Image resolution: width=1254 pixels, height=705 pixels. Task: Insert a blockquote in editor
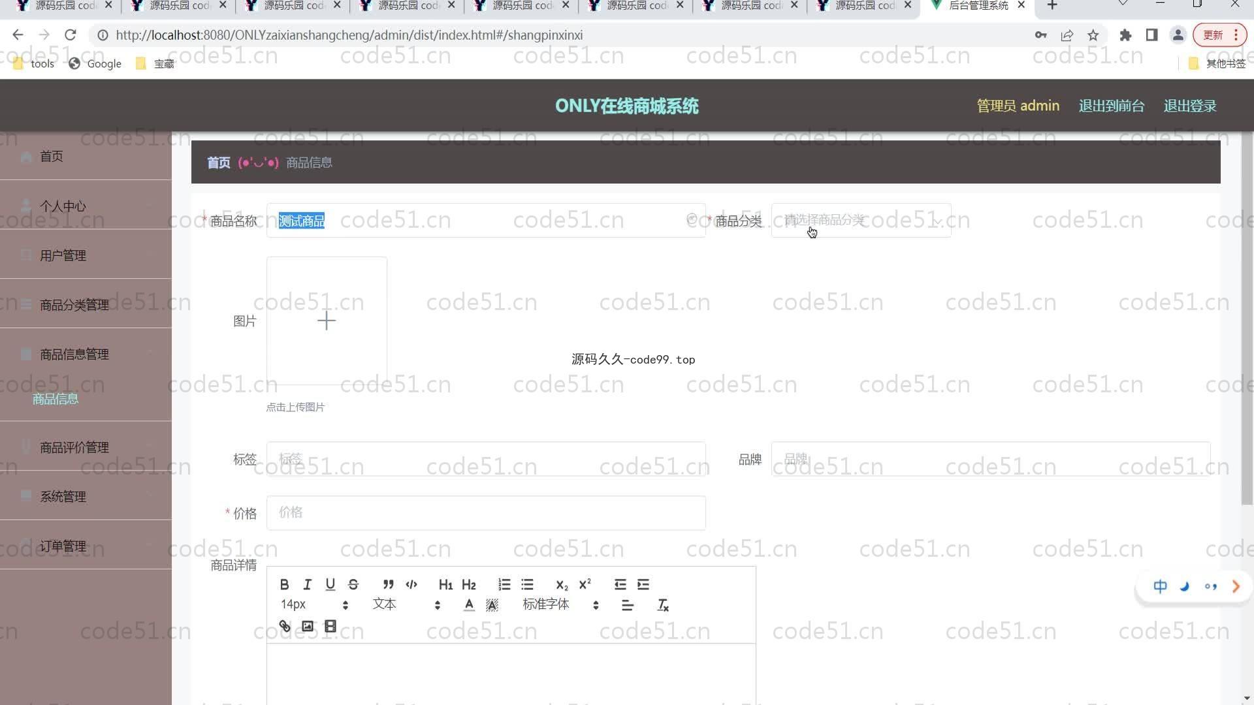388,584
